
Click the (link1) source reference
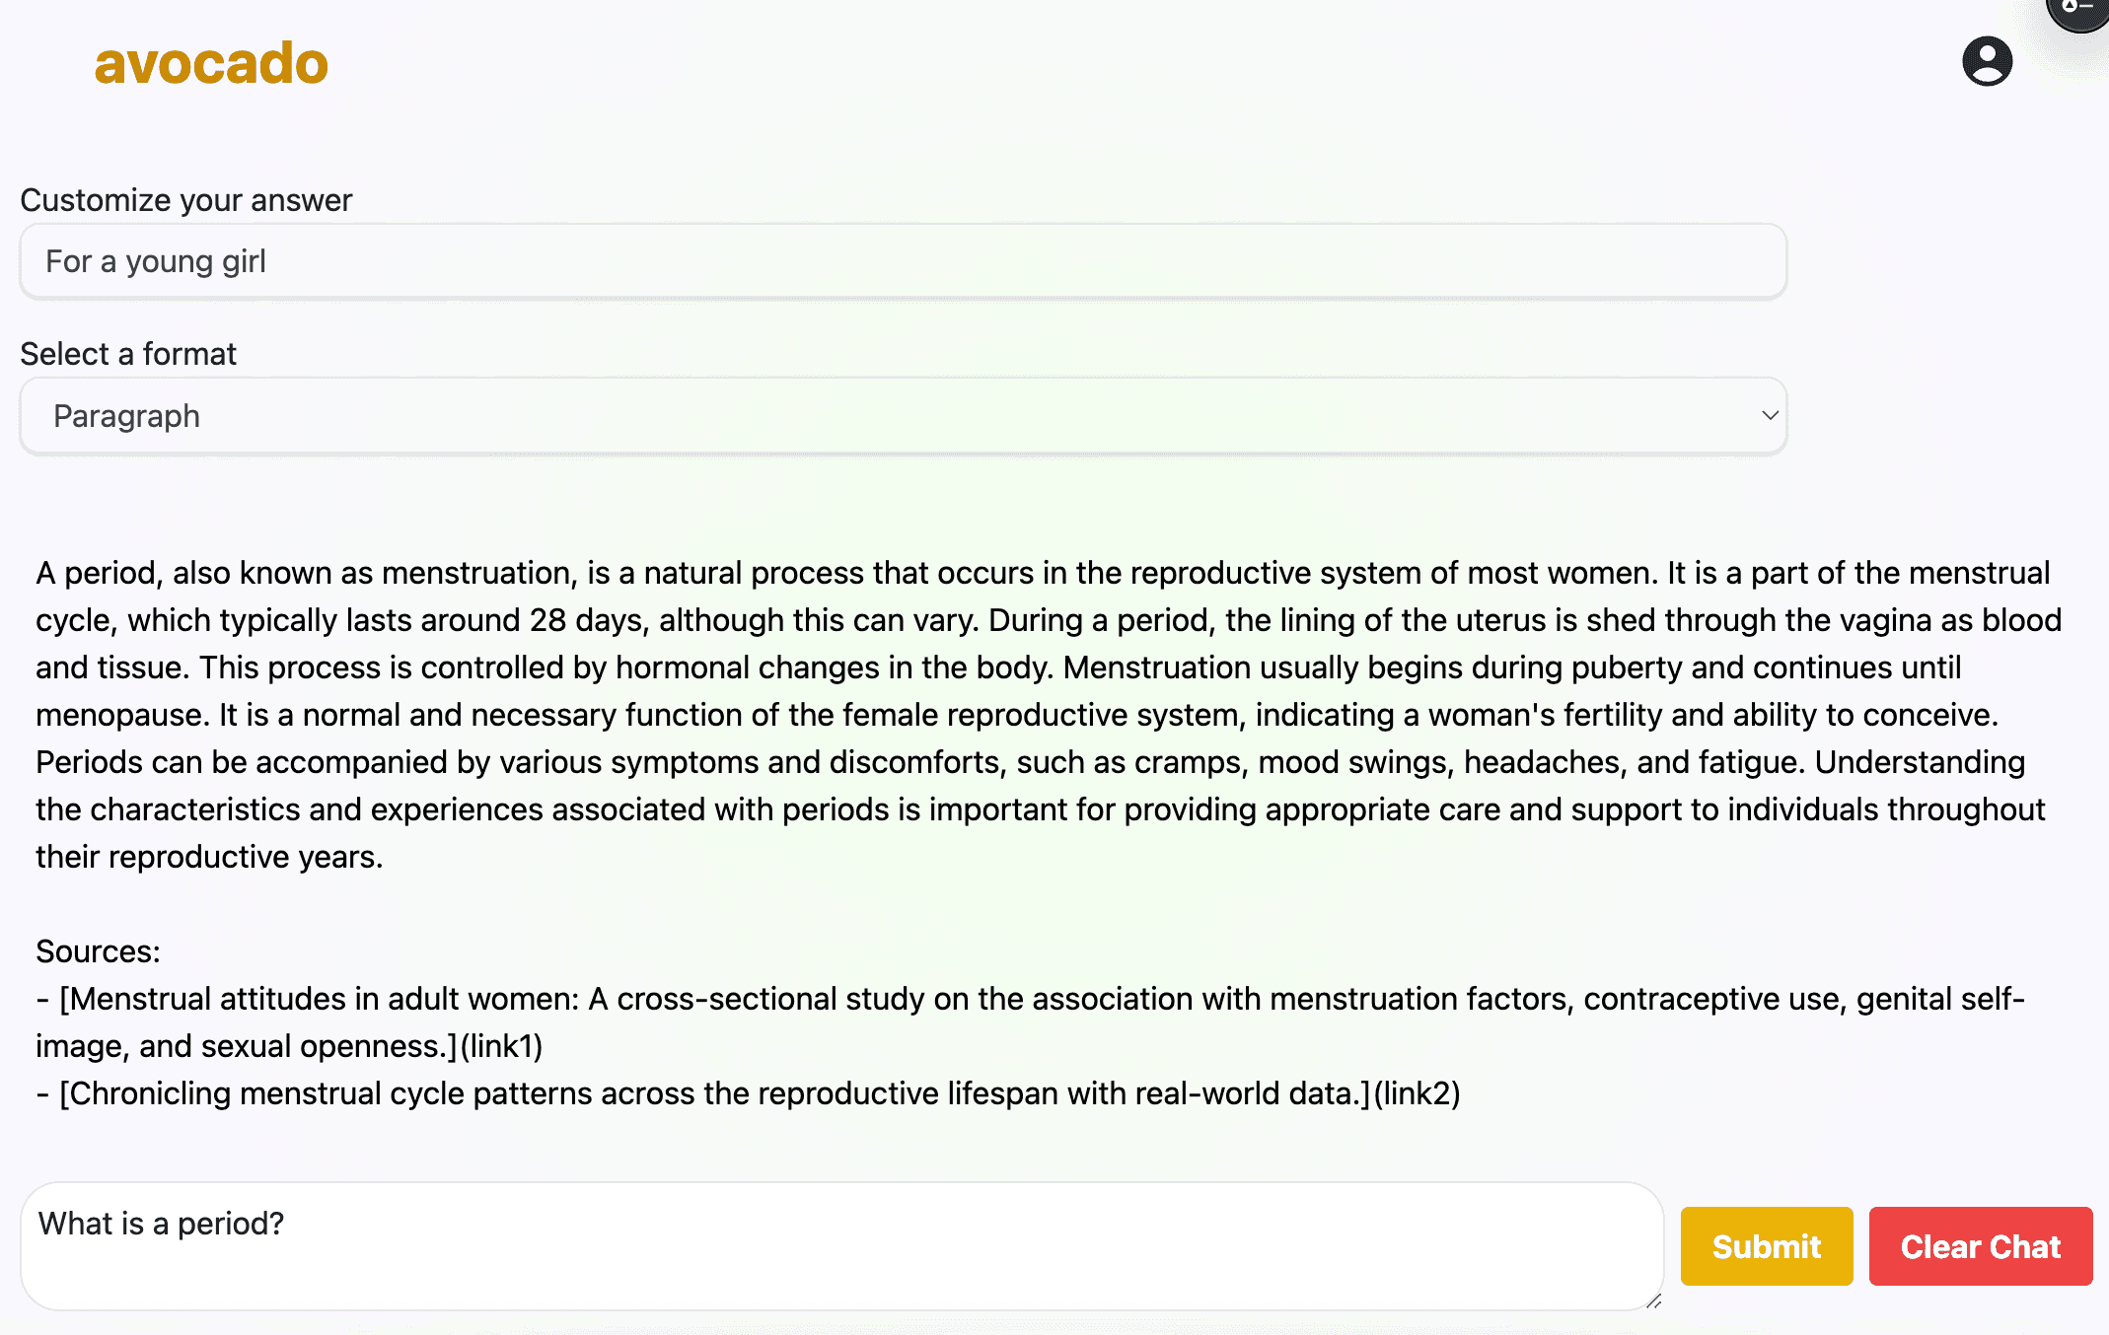(501, 1046)
